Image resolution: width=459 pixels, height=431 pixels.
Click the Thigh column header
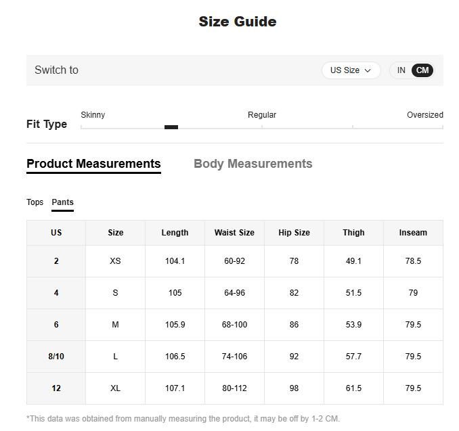point(353,233)
